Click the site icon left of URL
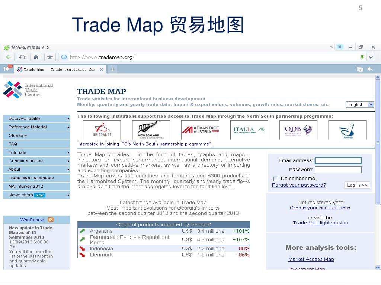381x285 pixels. pyautogui.click(x=64, y=57)
